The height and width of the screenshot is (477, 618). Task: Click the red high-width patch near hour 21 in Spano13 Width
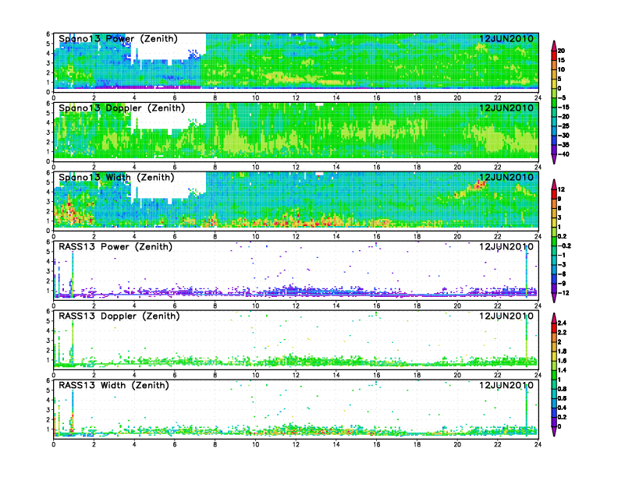478,185
